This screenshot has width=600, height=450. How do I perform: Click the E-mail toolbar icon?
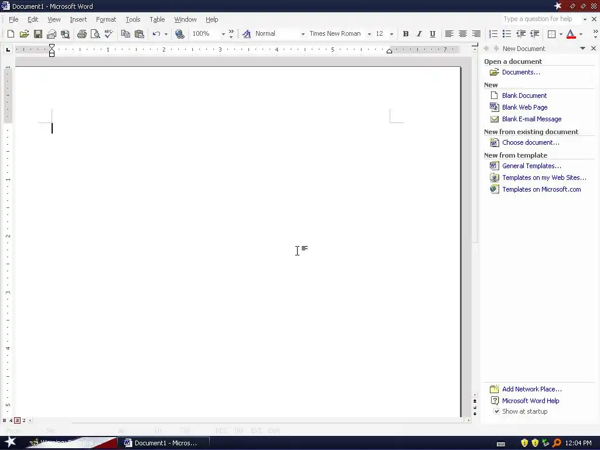pos(52,33)
